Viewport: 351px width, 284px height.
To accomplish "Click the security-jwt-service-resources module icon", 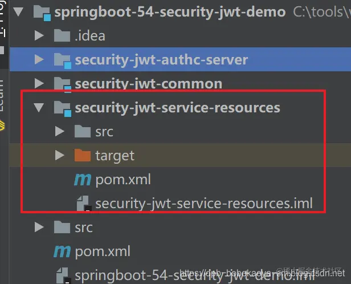I will [63, 108].
